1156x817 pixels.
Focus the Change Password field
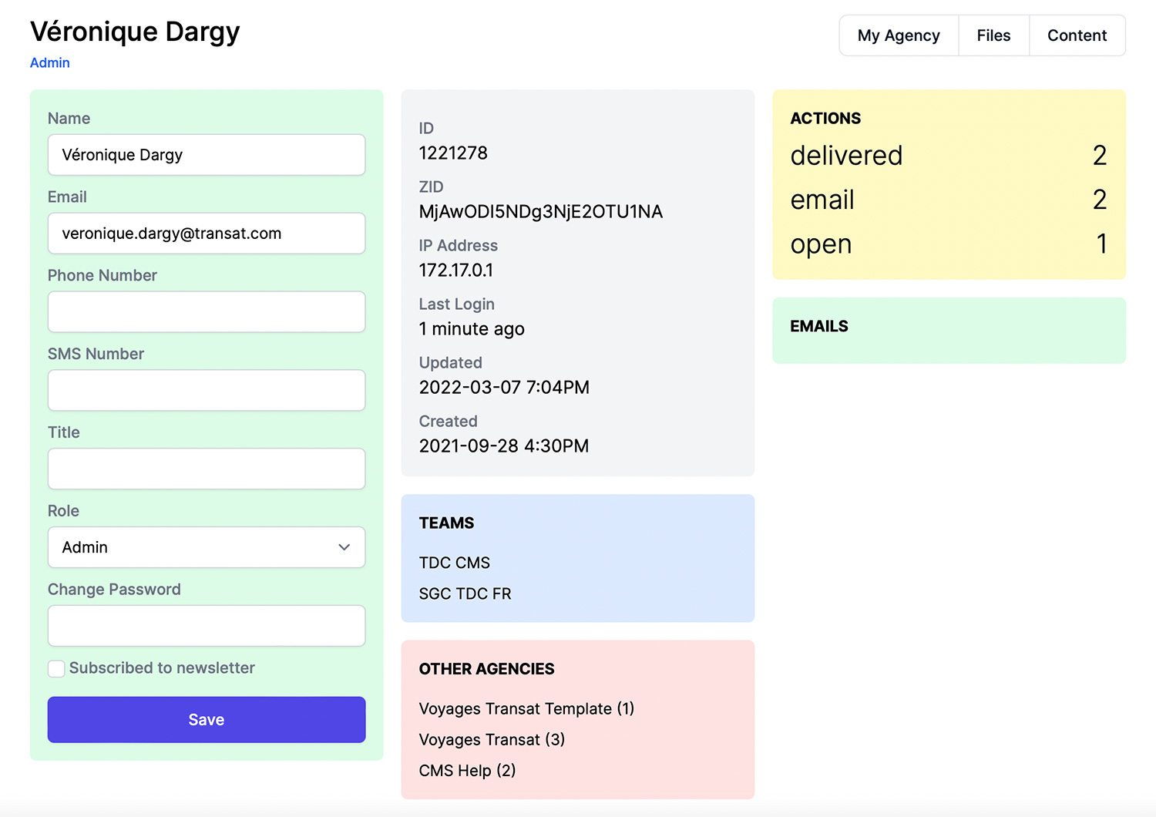click(206, 626)
